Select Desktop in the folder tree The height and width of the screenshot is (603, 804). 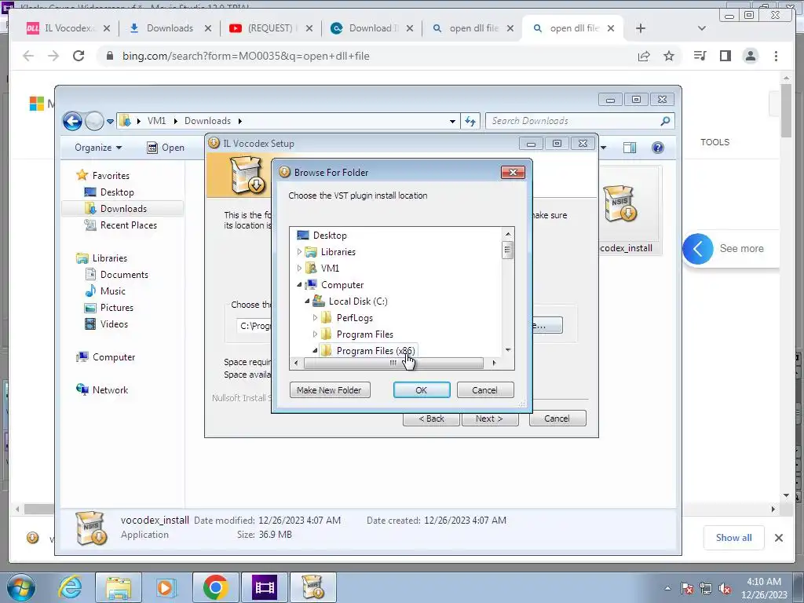[330, 236]
